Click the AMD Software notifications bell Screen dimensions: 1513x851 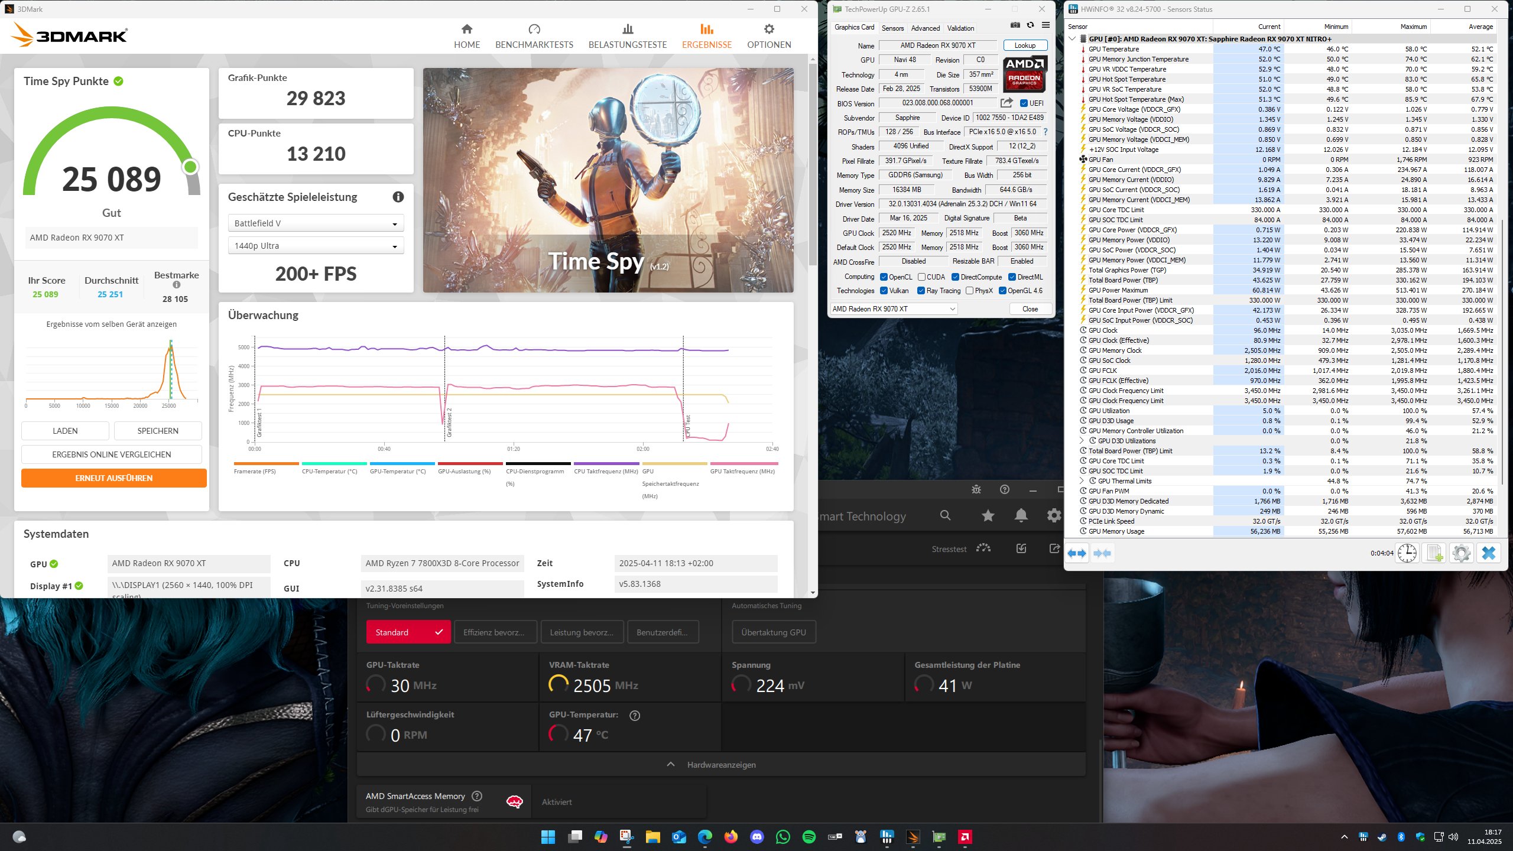coord(1021,515)
